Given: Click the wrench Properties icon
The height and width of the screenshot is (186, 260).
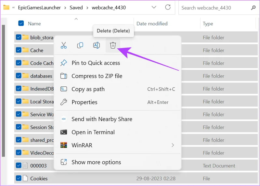Looking at the screenshot, I should point(64,102).
